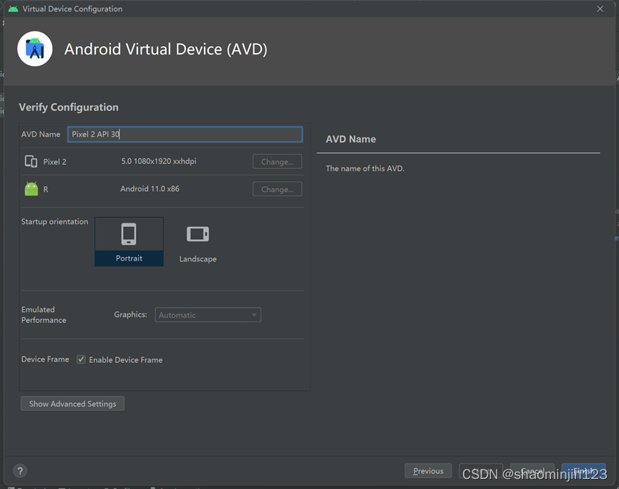Screen dimensions: 619x489
Task: Click the Cancel button
Action: [x=532, y=471]
